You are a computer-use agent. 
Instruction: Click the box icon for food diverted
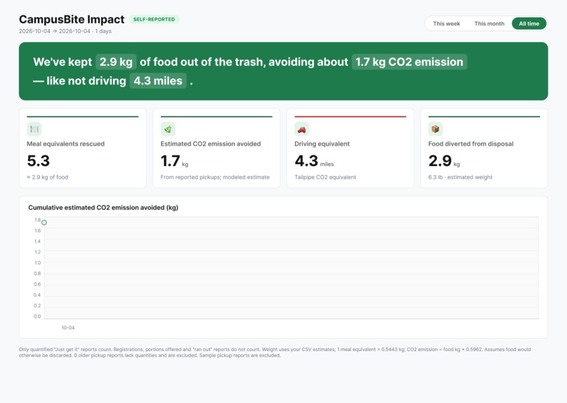(435, 129)
